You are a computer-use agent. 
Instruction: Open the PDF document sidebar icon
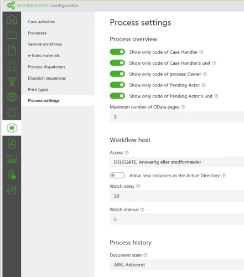point(12,143)
